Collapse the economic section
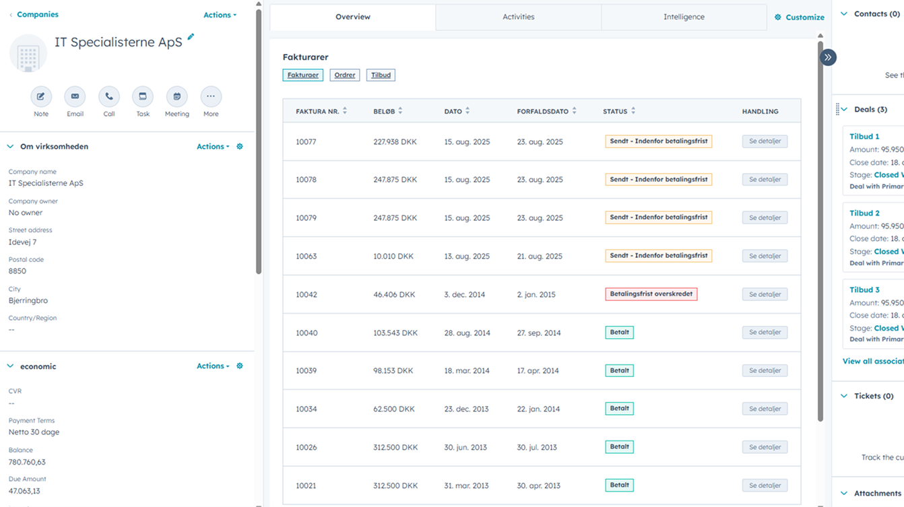 click(10, 366)
